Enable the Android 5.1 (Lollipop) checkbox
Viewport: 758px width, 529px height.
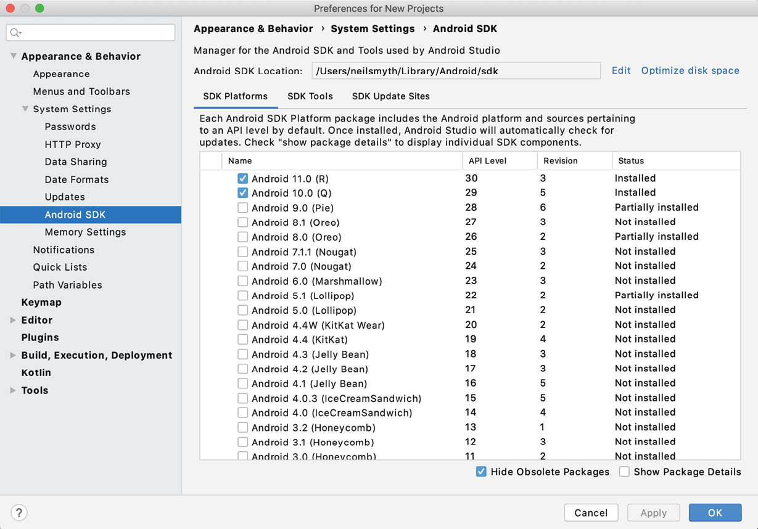point(243,296)
